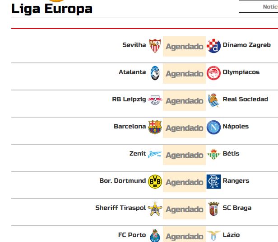Select the Sheriff Tiraspol star badge
The width and height of the screenshot is (278, 242).
click(155, 209)
